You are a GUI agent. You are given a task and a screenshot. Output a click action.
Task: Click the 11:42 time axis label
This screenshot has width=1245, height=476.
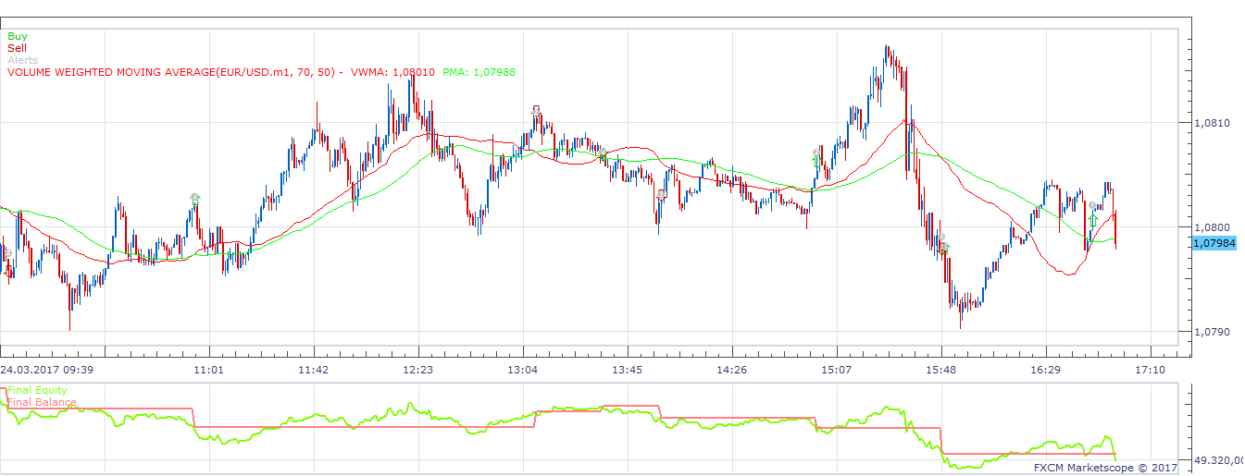(315, 370)
